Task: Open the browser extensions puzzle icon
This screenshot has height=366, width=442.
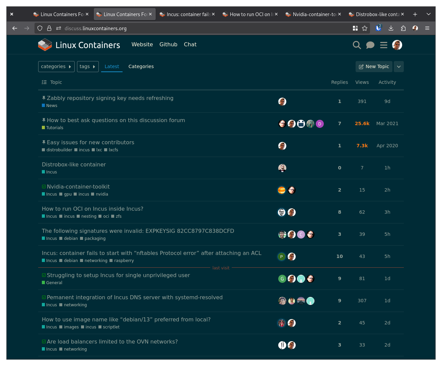Action: point(403,29)
